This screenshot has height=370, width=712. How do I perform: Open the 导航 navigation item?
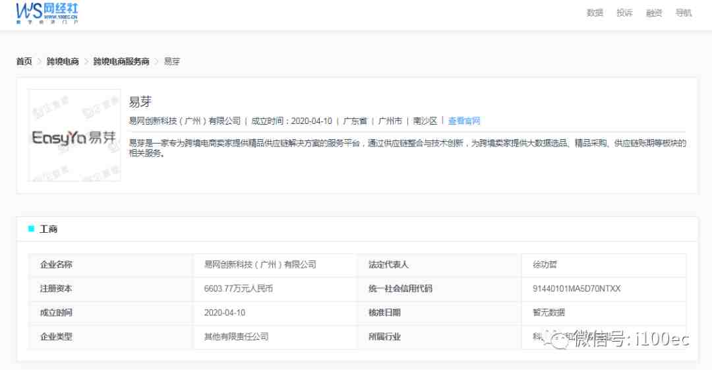(x=684, y=13)
